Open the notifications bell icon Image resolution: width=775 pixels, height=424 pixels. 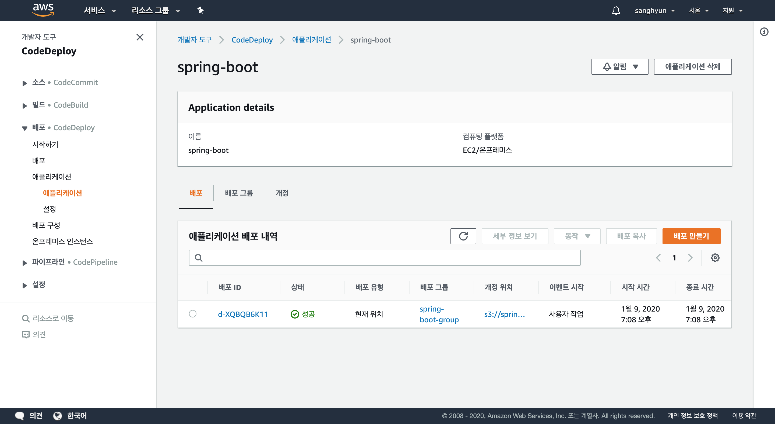[x=616, y=10]
